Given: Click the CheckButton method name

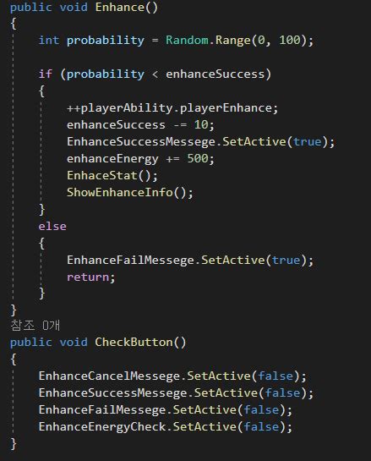Looking at the screenshot, I should 134,343.
